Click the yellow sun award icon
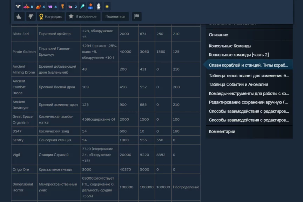 click(107, 7)
